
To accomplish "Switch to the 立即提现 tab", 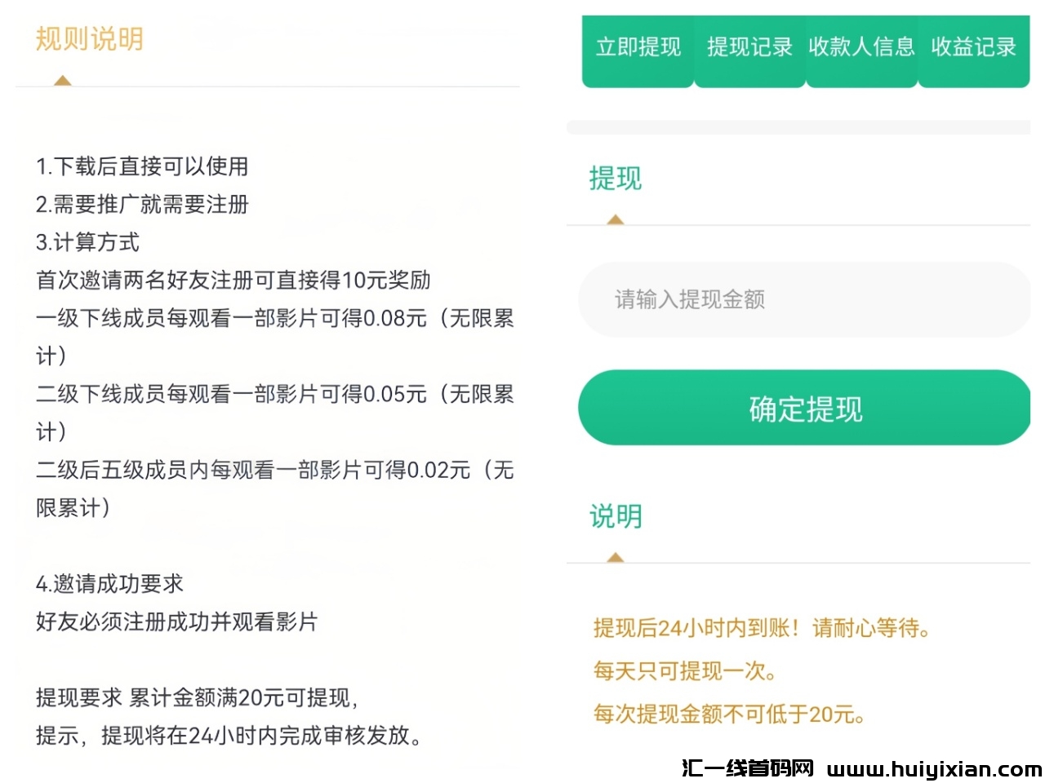I will coord(638,48).
